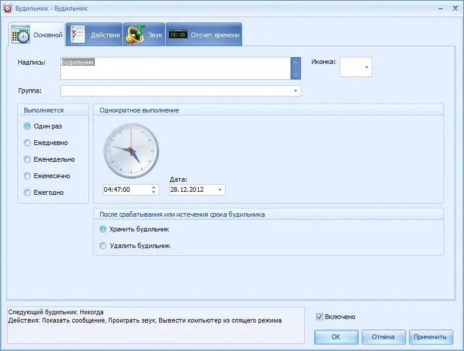Open the Дата calendar dropdown arrow
This screenshot has width=464, height=351.
coord(220,189)
